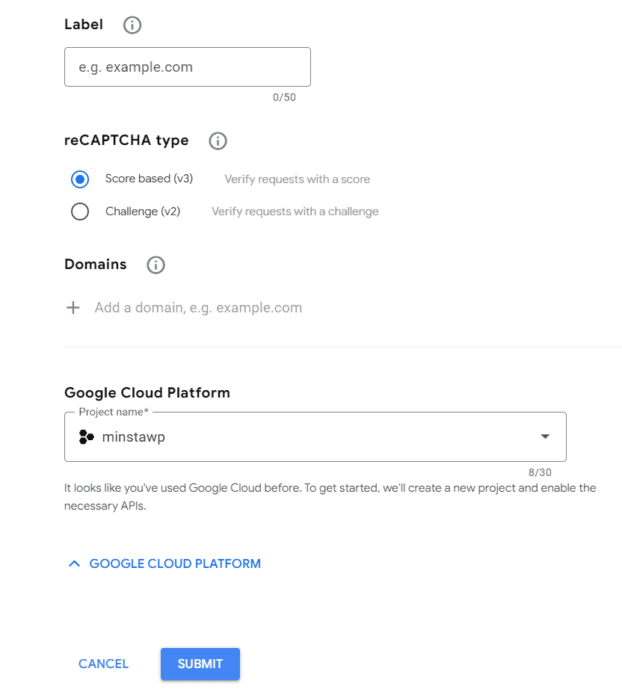The image size is (622, 695).
Task: Click the Add a domain placeholder text
Action: click(x=198, y=307)
